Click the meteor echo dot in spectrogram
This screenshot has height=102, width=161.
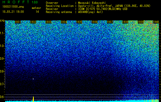[33, 79]
